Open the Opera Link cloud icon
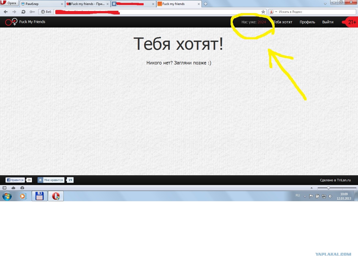The height and width of the screenshot is (262, 358). click(x=13, y=188)
